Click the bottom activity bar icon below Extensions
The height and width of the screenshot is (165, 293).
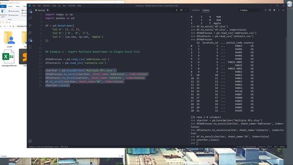click(30, 47)
